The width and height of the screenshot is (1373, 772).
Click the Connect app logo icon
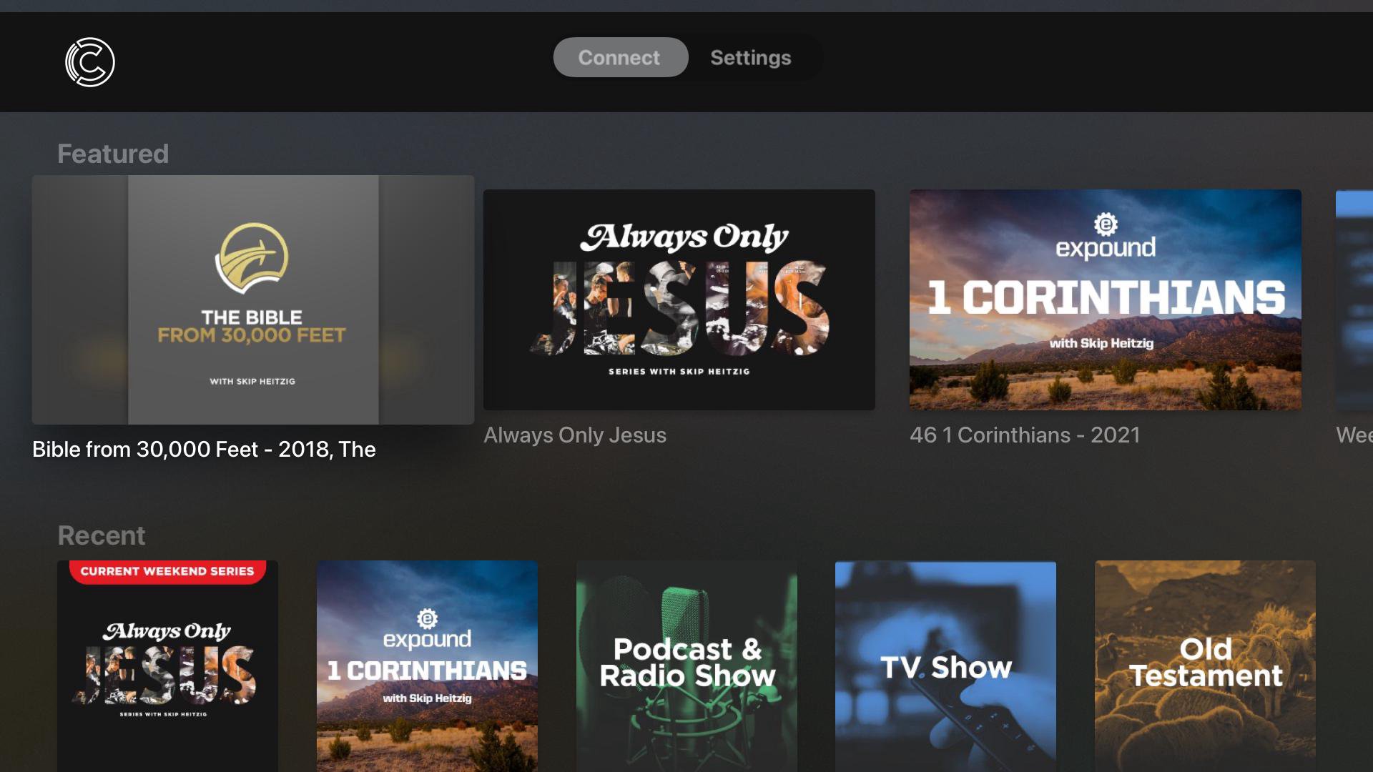(90, 62)
